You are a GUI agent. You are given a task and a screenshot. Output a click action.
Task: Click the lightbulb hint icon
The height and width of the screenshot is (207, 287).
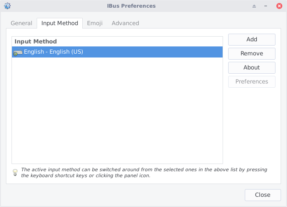(x=15, y=172)
